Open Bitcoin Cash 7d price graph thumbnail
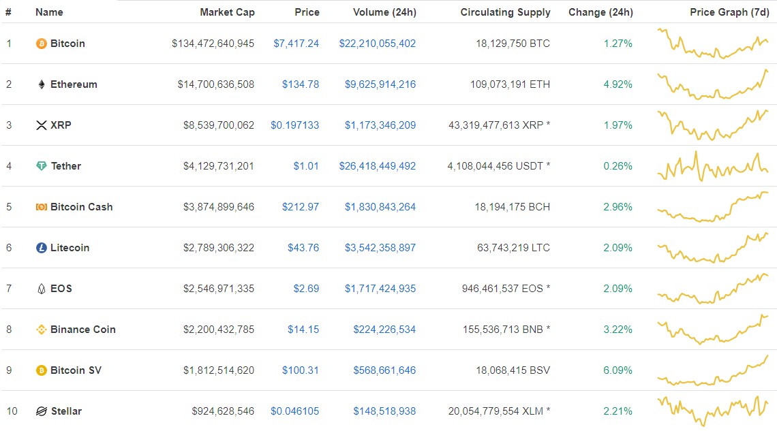 coord(713,207)
